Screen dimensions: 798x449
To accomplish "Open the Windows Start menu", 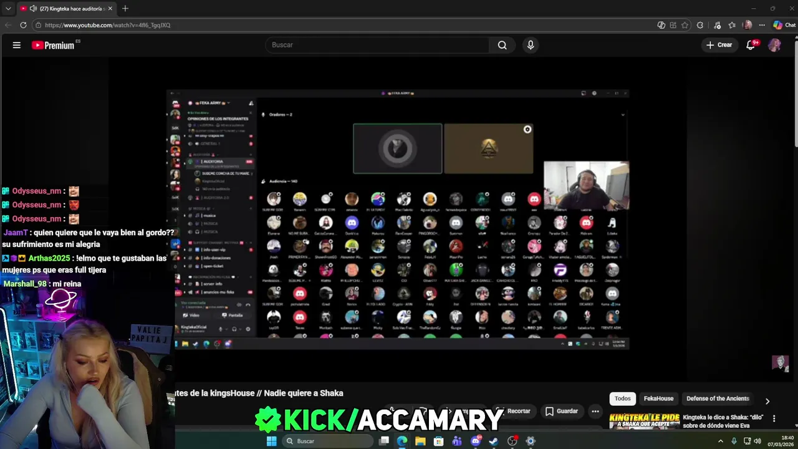I will pyautogui.click(x=271, y=441).
